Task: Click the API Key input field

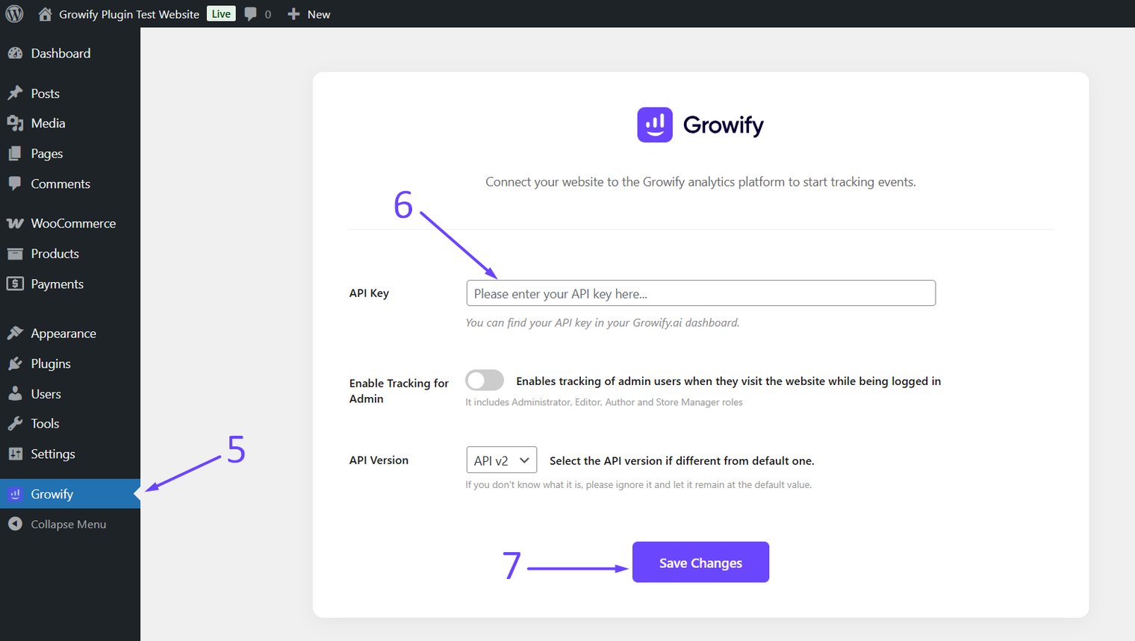Action: (x=700, y=293)
